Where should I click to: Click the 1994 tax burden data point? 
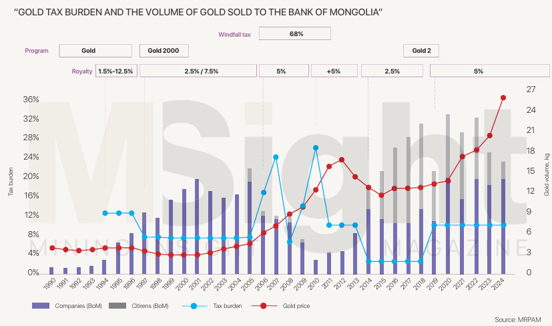click(x=105, y=213)
